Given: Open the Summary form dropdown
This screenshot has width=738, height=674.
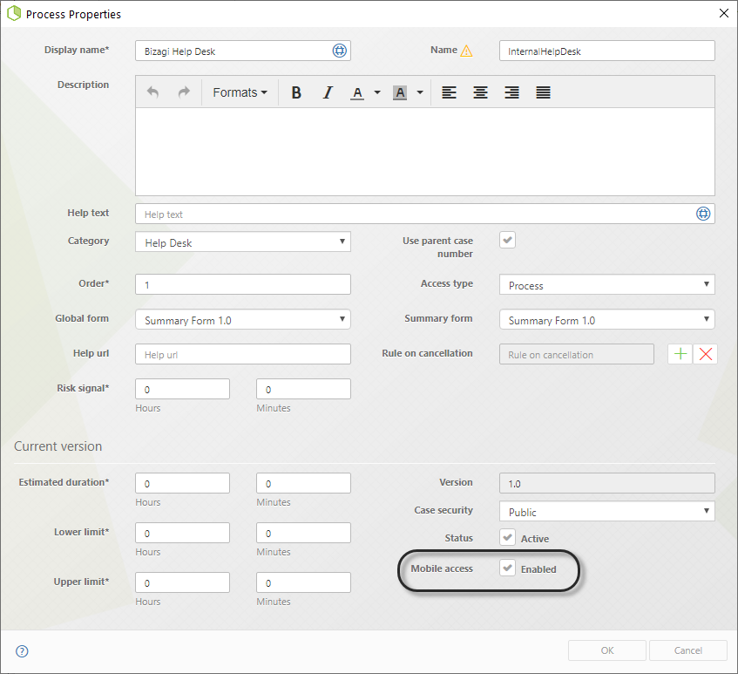Looking at the screenshot, I should pyautogui.click(x=607, y=319).
